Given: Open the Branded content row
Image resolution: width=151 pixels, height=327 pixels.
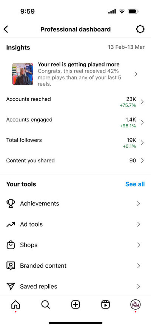Looking at the screenshot, I should pyautogui.click(x=75, y=266).
